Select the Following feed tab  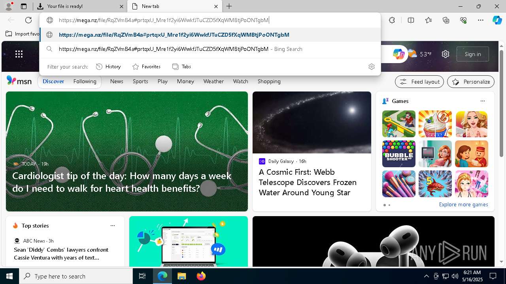85,81
